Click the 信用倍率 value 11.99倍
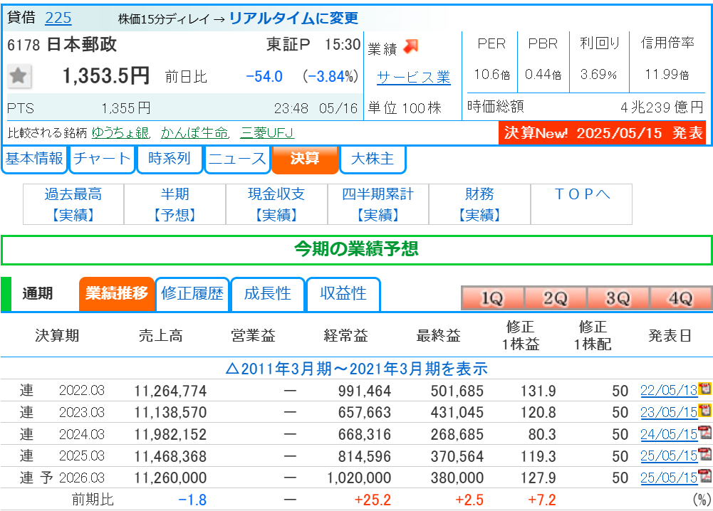713x511 pixels. pos(667,74)
